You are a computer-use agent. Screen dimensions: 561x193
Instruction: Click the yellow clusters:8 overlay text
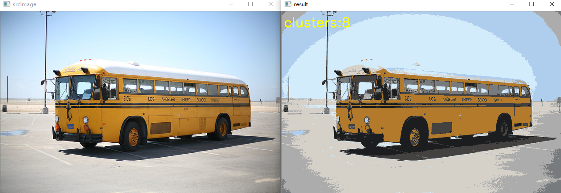[x=317, y=22]
